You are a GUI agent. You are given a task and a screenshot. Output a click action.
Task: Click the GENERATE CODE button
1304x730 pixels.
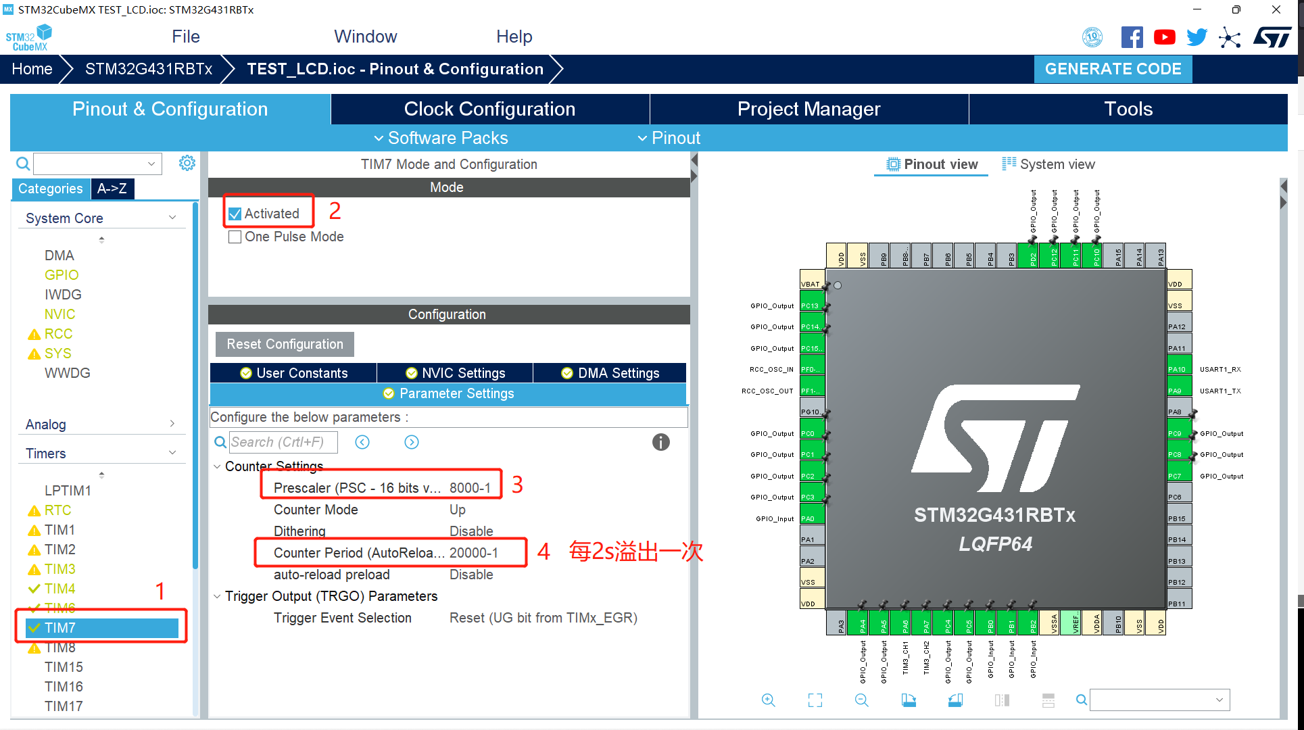1113,69
